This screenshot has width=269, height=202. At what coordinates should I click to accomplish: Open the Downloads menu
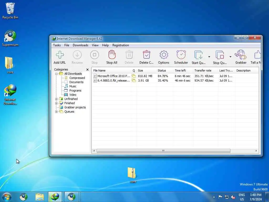click(x=80, y=45)
